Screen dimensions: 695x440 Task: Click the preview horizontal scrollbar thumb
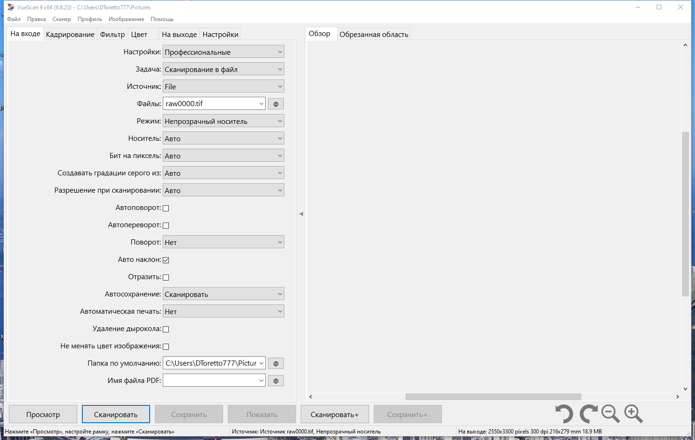pyautogui.click(x=493, y=397)
